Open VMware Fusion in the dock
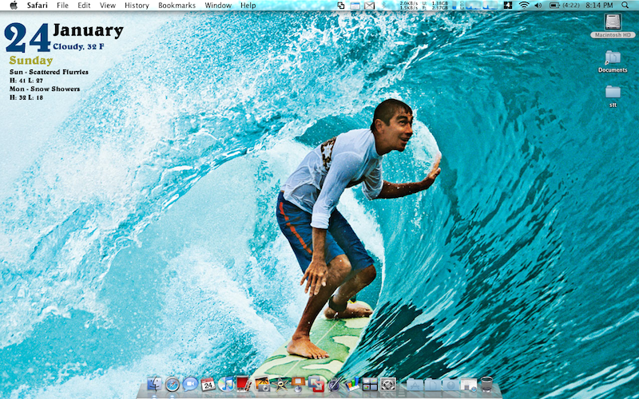The image size is (639, 399). (x=316, y=384)
